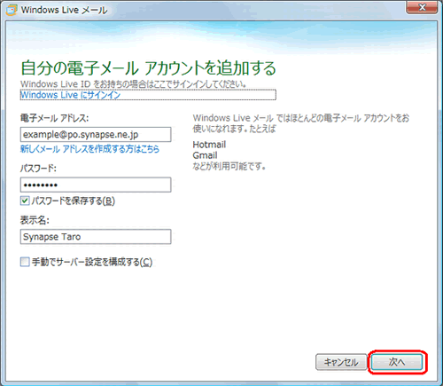Click the などが利用可能です。 text
Image resolution: width=443 pixels, height=386 pixels.
coord(229,166)
